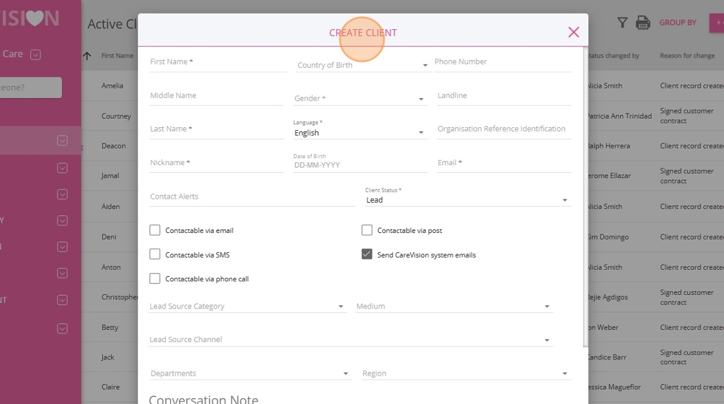Check Contactable via phone call
This screenshot has height=404, width=724.
pyautogui.click(x=155, y=279)
